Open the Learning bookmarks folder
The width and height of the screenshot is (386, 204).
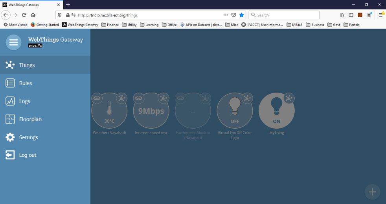click(149, 25)
